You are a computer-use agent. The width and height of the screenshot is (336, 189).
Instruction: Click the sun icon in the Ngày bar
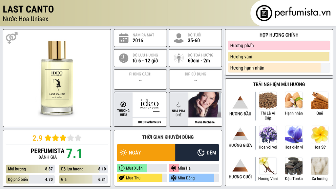tap(123, 153)
